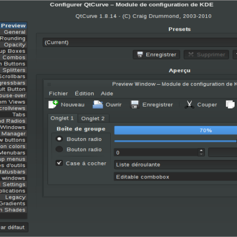Click the Nouveau toolbar label
Image resolution: width=237 pixels, height=237 pixels.
[72, 105]
